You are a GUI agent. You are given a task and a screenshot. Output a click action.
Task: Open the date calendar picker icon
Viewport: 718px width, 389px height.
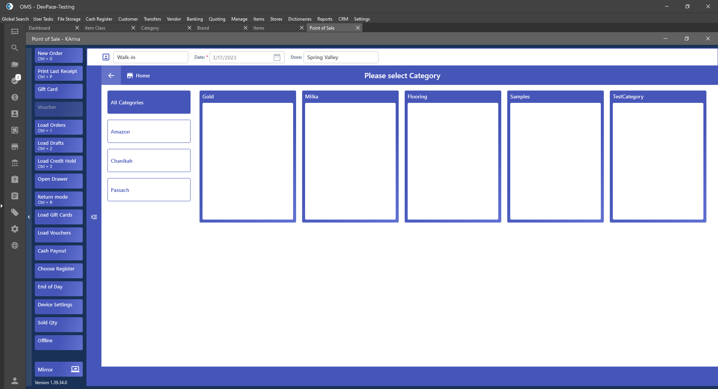pyautogui.click(x=277, y=57)
